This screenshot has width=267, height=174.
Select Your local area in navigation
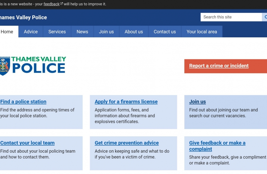[x=202, y=32]
